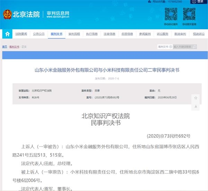Click the 裁判文书 breadcrumb link
Screen dimensions: 208x191
pyautogui.click(x=14, y=47)
